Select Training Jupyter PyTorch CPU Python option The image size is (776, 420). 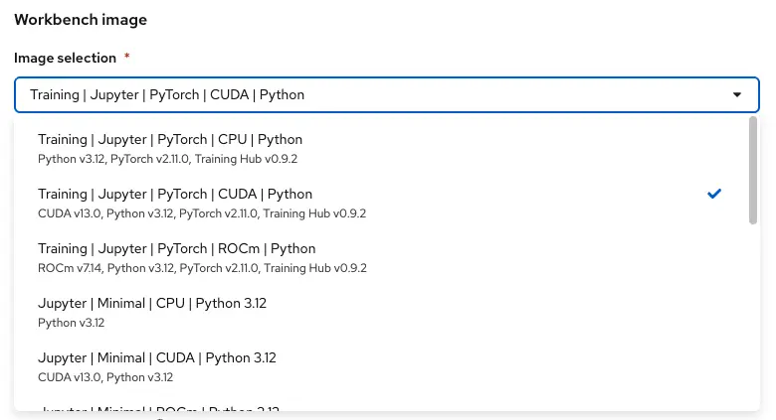coord(382,148)
